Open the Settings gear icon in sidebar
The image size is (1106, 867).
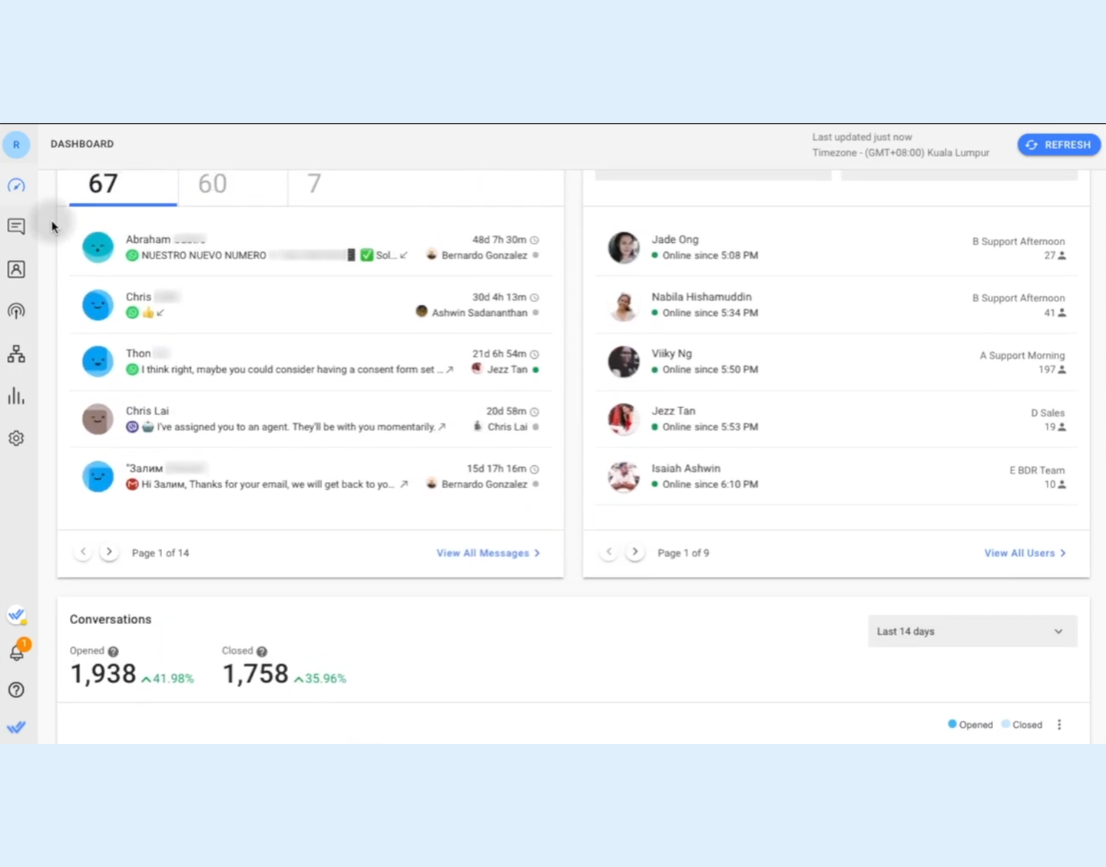pyautogui.click(x=16, y=438)
